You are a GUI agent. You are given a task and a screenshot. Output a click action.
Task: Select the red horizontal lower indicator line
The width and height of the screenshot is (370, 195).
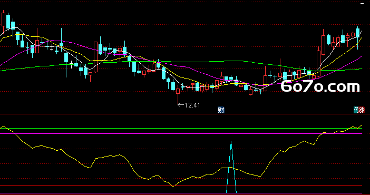(181, 186)
